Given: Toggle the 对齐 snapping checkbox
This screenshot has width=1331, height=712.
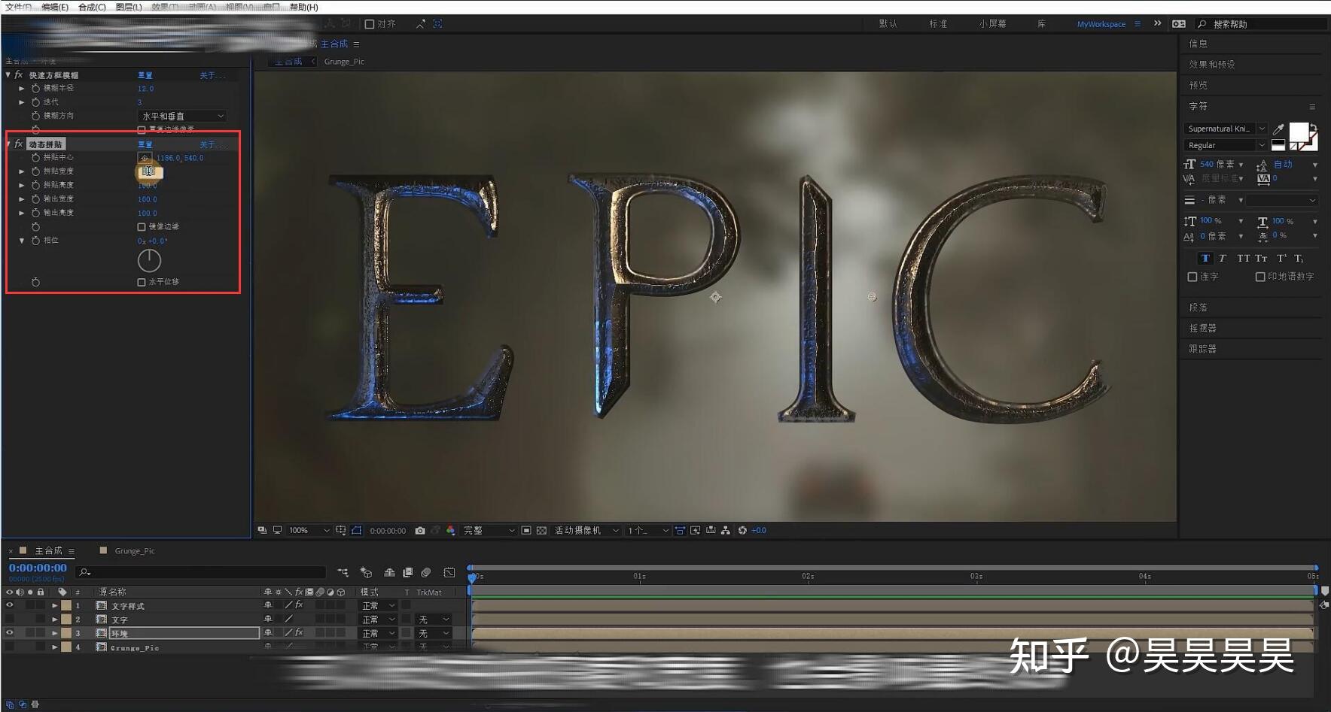Looking at the screenshot, I should click(x=370, y=24).
